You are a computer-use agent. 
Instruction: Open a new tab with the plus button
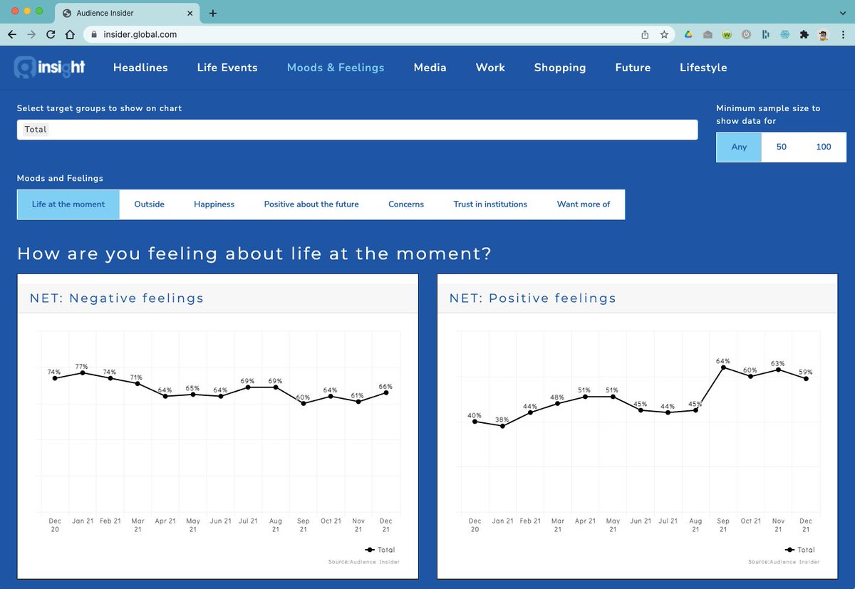[x=213, y=13]
